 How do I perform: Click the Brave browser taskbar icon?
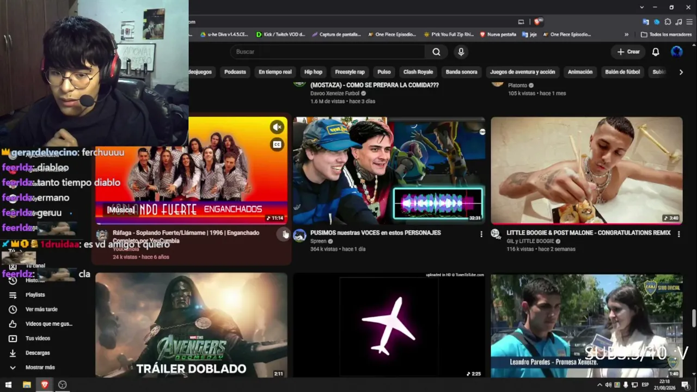(x=45, y=385)
